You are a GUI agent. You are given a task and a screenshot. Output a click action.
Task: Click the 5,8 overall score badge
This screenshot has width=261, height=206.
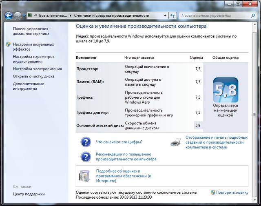[225, 90]
